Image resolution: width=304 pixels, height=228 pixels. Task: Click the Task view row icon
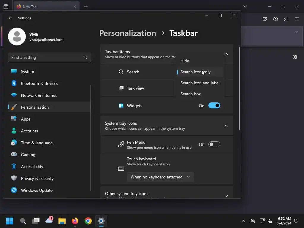[121, 88]
